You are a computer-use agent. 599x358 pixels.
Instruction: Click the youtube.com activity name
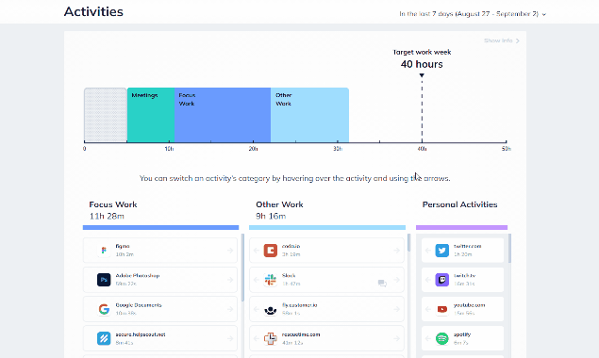tap(469, 305)
